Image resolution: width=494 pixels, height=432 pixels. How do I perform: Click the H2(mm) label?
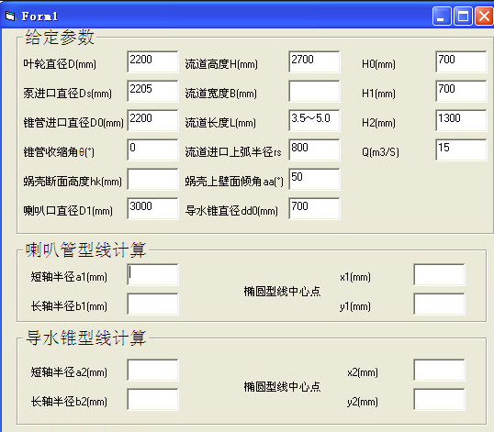[x=378, y=123]
